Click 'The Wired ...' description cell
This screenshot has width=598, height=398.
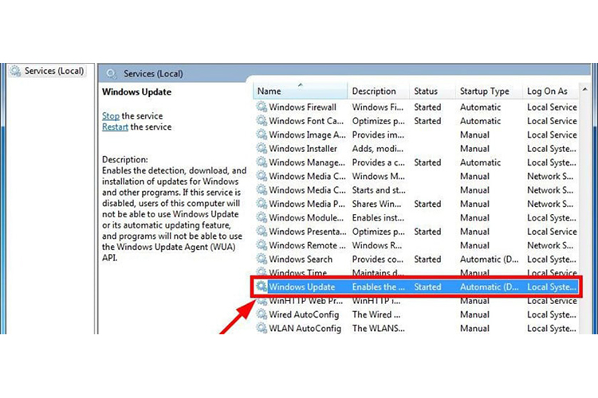376,314
